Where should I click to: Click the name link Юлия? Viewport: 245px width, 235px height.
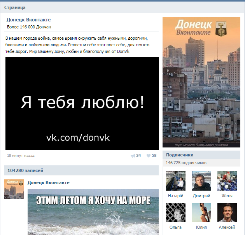coord(201,227)
